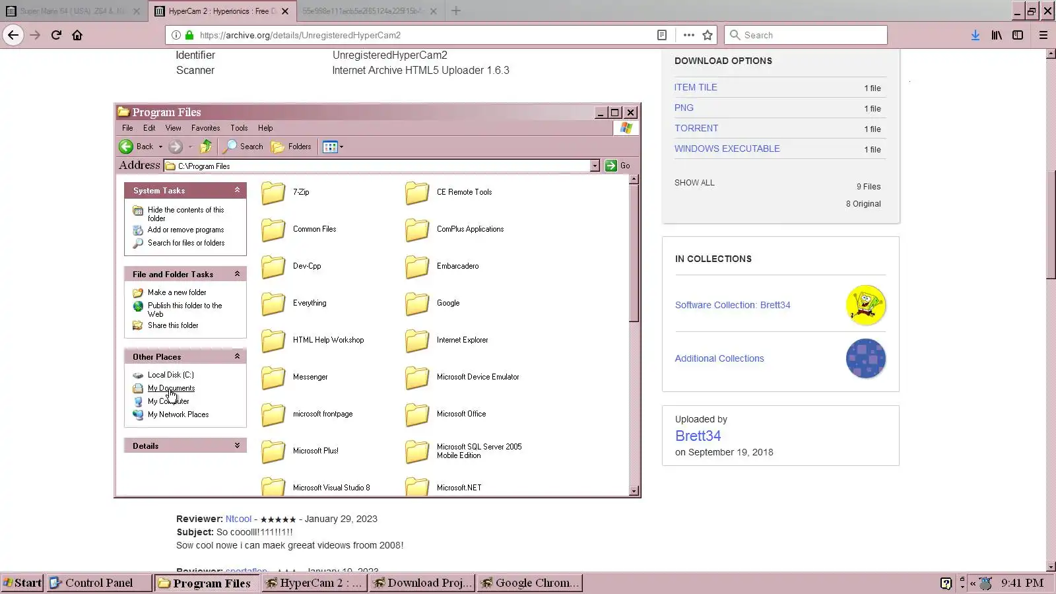Go to the Firefox home page
This screenshot has height=594, width=1056.
coord(77,35)
